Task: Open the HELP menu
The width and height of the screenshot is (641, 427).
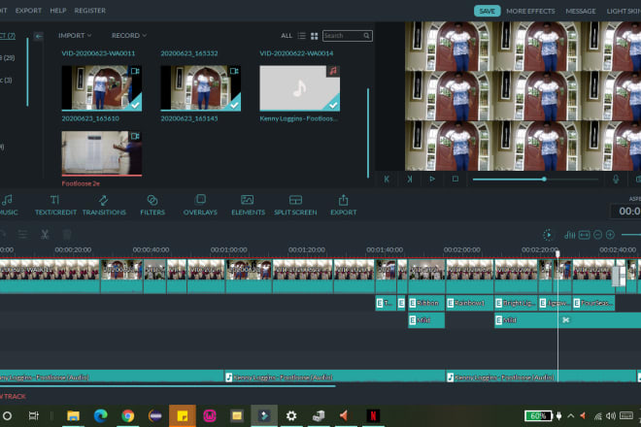Action: point(58,11)
